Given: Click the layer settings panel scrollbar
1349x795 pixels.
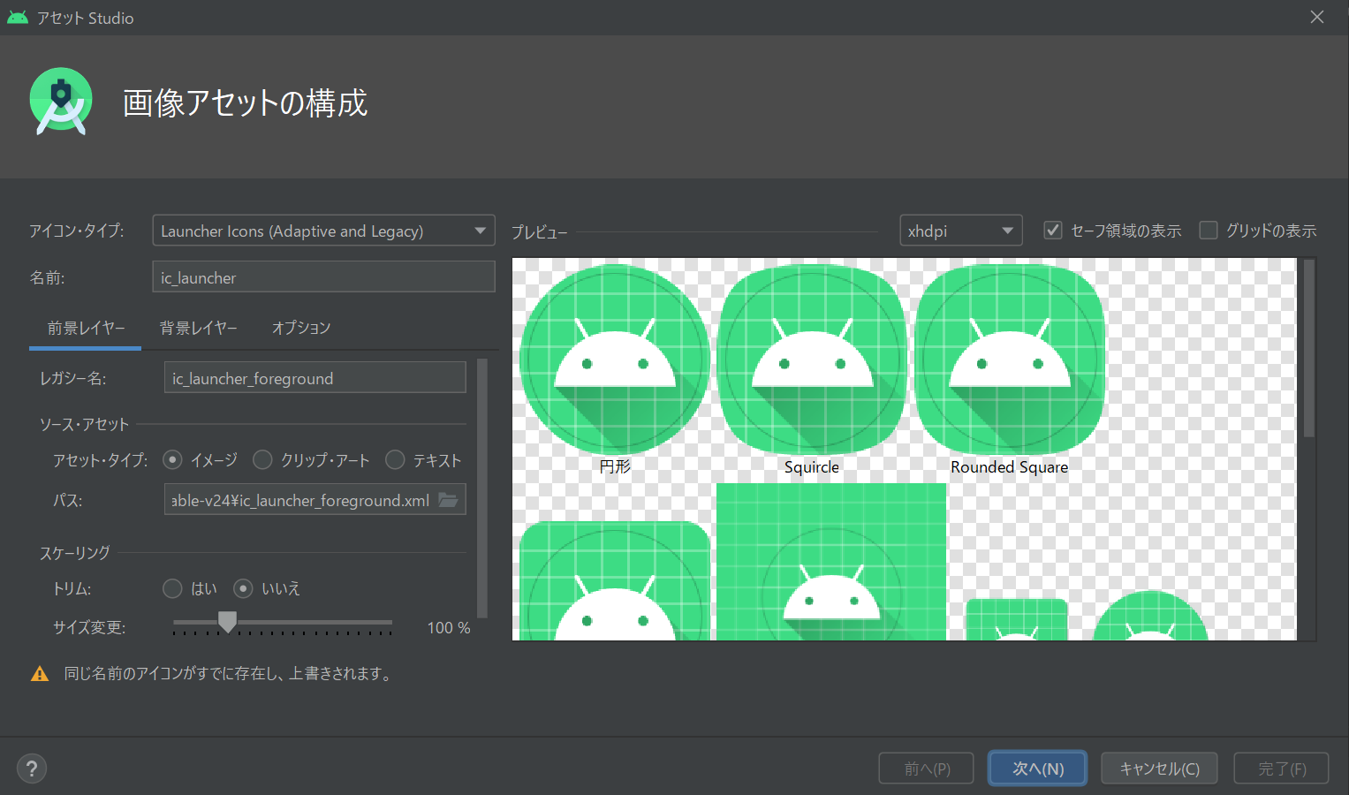Looking at the screenshot, I should [x=482, y=488].
